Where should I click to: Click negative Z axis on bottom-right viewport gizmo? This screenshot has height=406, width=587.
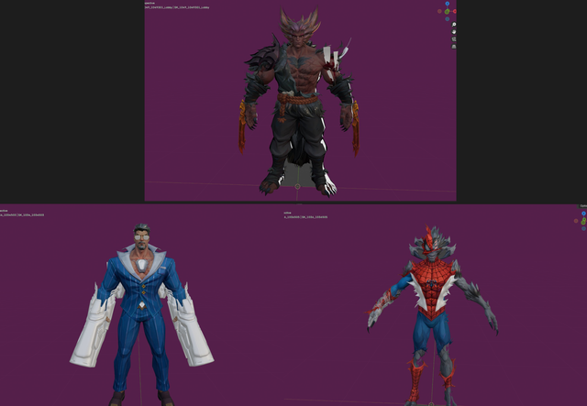point(583,228)
